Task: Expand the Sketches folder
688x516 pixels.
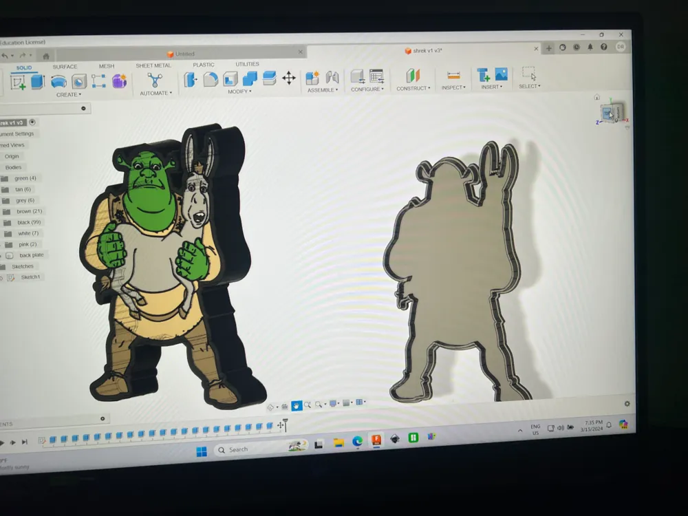Action: [3, 266]
